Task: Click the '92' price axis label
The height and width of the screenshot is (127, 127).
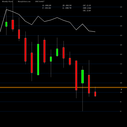Action: [x=121, y=111]
